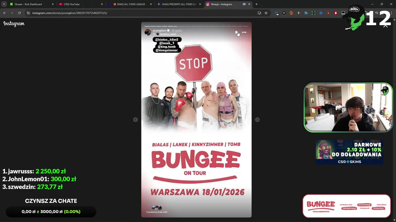Open the black cat face extension
396x222 pixels.
(284, 13)
